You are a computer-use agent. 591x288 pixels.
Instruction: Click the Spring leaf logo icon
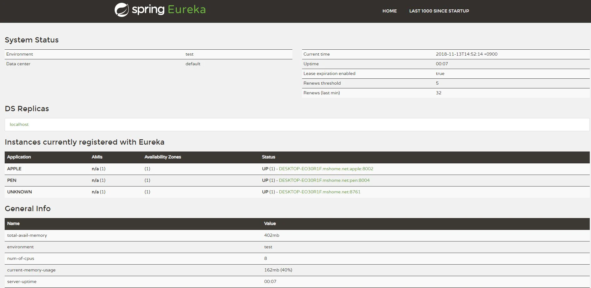(122, 10)
